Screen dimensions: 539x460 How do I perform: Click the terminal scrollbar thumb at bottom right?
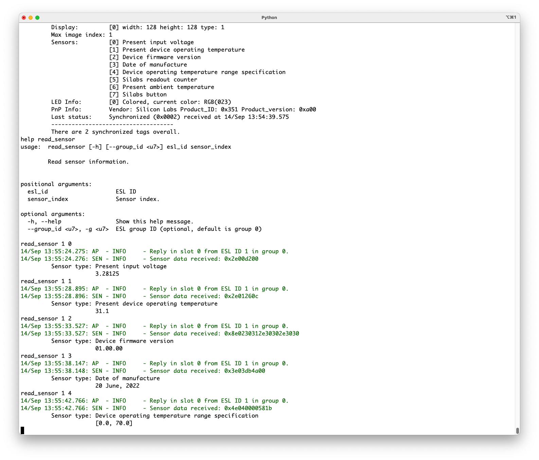pos(517,430)
